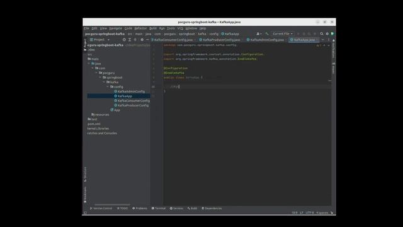Screen dimensions: 403x227
Task: Open the Refactor menu
Action: coord(140,28)
